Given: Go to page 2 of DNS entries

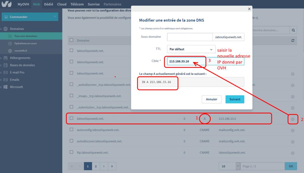Looking at the screenshot, I should pyautogui.click(x=96, y=166).
